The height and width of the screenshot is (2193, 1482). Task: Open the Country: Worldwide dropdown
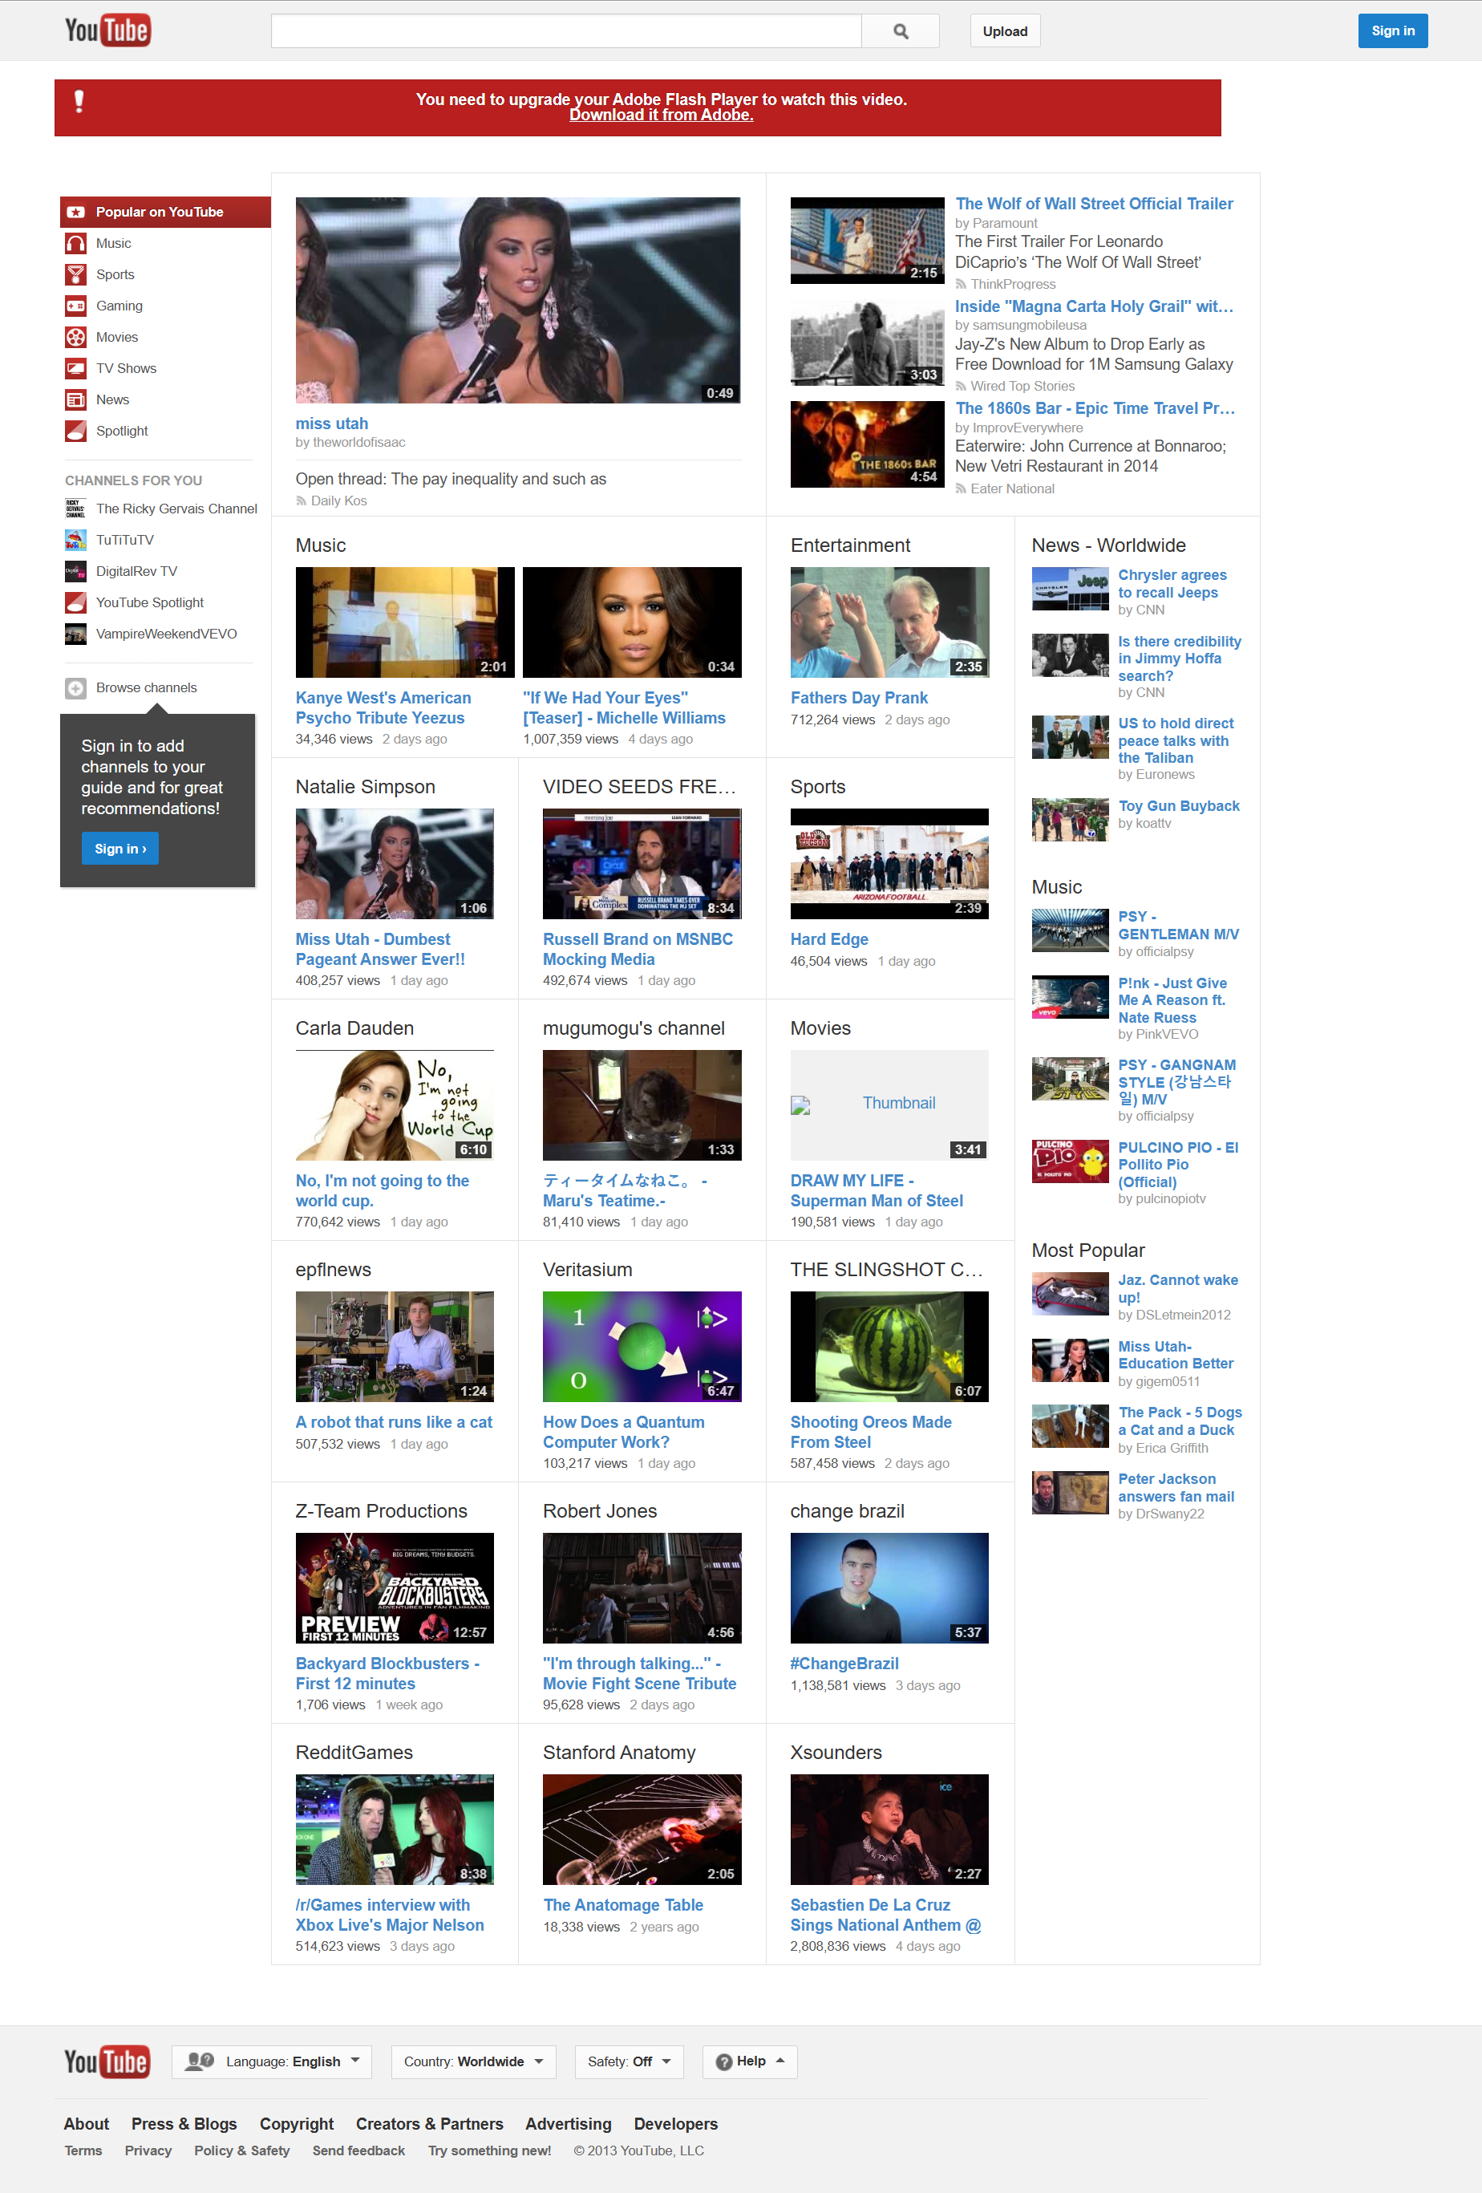474,2061
